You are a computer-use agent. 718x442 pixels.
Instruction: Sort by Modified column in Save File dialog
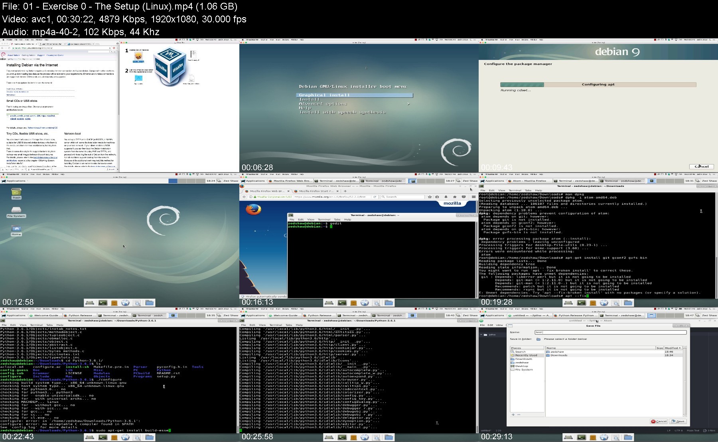pos(673,348)
